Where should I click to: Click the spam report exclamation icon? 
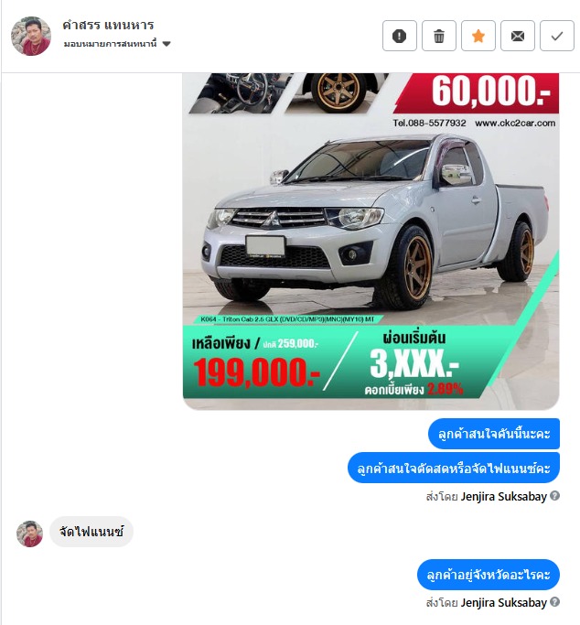pyautogui.click(x=400, y=37)
